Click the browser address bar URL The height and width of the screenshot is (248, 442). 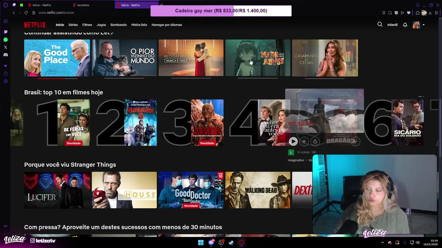(x=56, y=13)
